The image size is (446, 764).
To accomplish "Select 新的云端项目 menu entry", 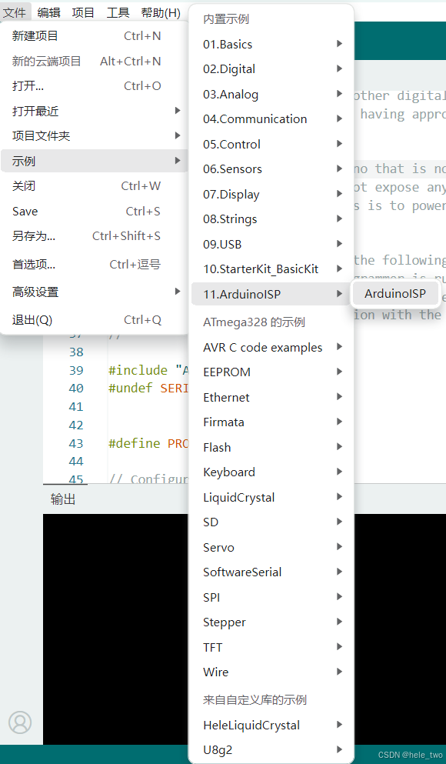I will (94, 62).
